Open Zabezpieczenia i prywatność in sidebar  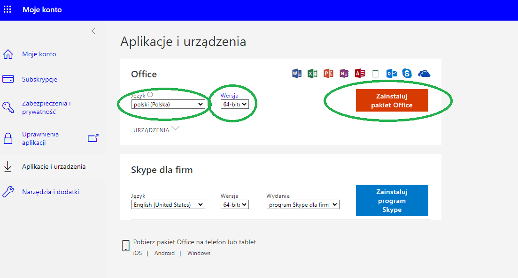(x=46, y=107)
